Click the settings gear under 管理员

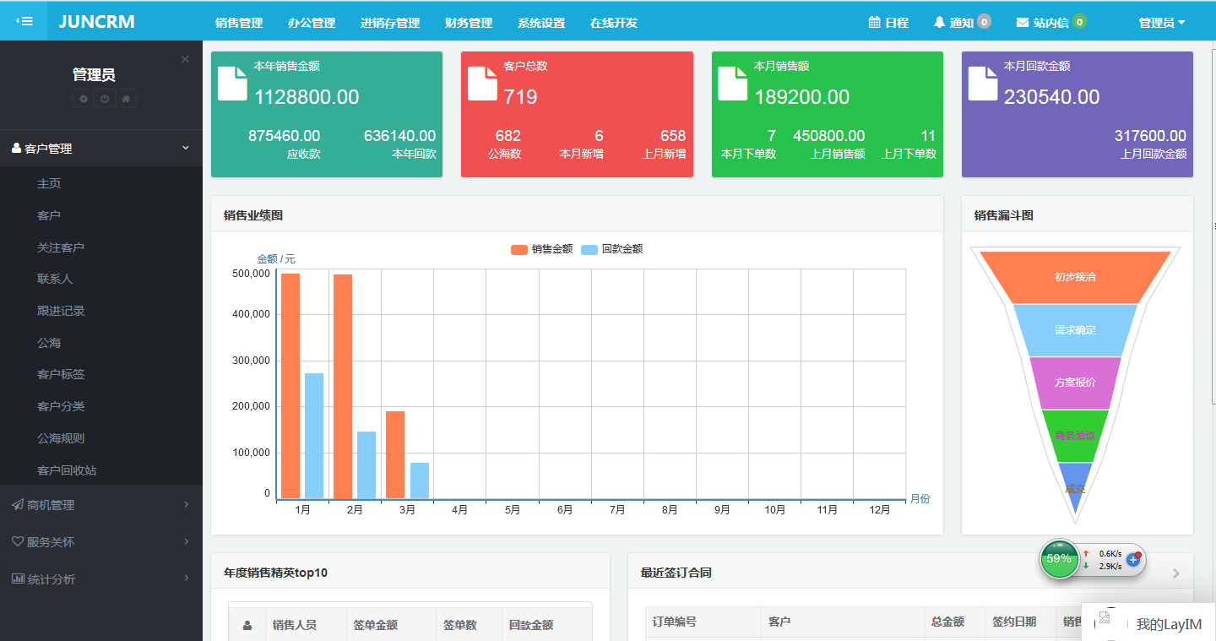pos(84,99)
